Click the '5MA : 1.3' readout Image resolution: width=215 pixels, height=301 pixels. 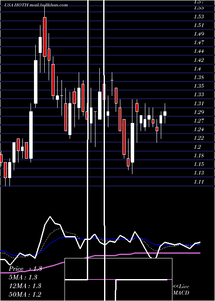click(x=23, y=277)
